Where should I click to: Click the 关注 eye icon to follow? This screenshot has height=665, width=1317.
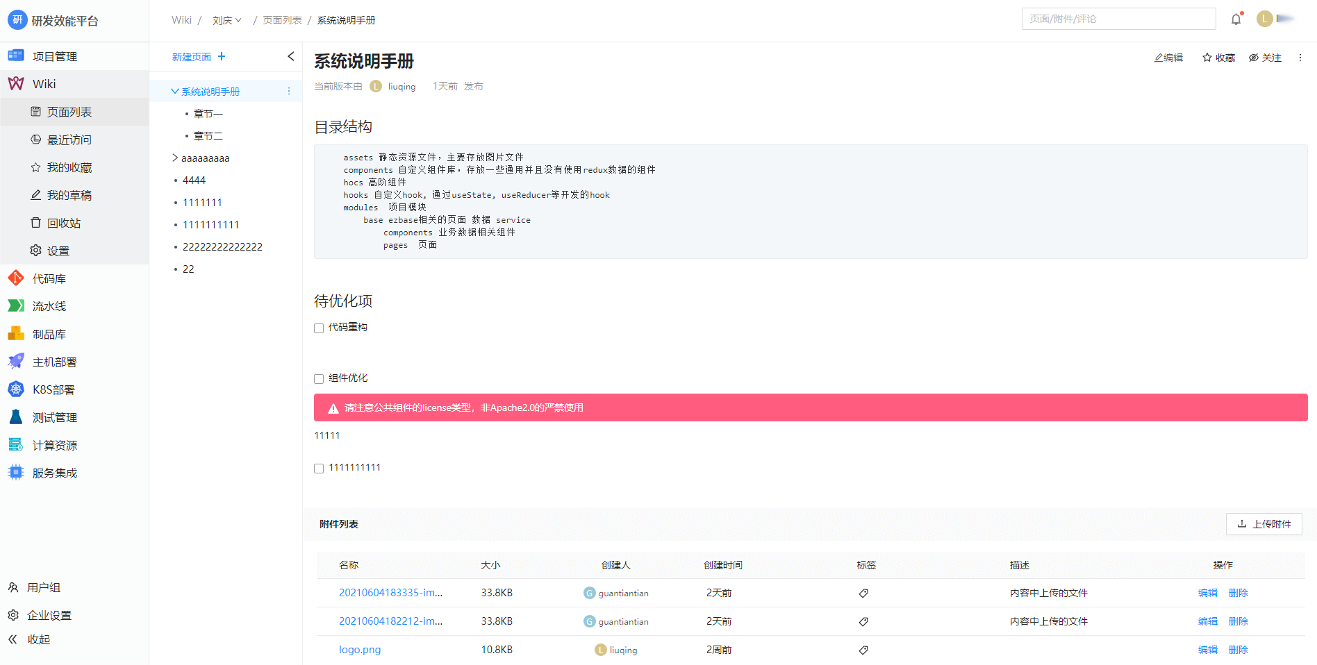(x=1254, y=58)
